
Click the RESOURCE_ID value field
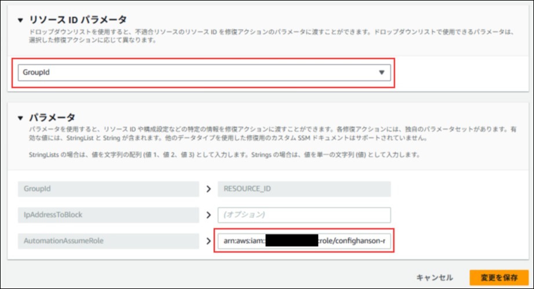303,189
